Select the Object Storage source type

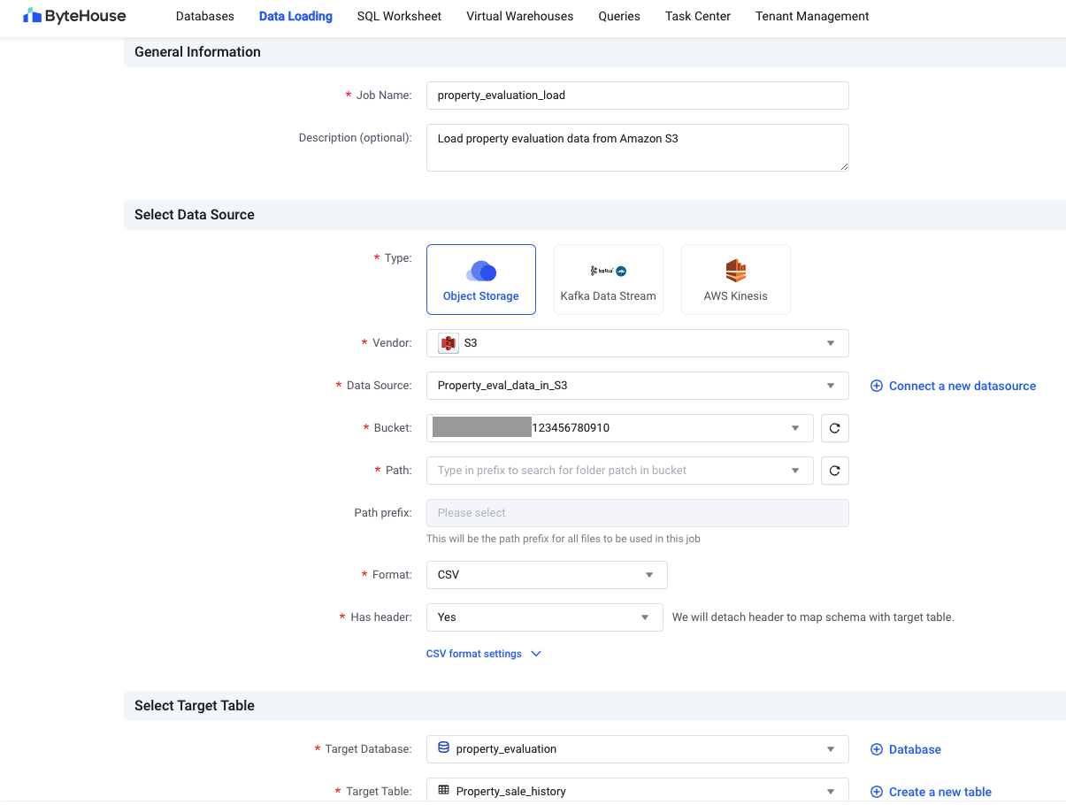point(480,280)
